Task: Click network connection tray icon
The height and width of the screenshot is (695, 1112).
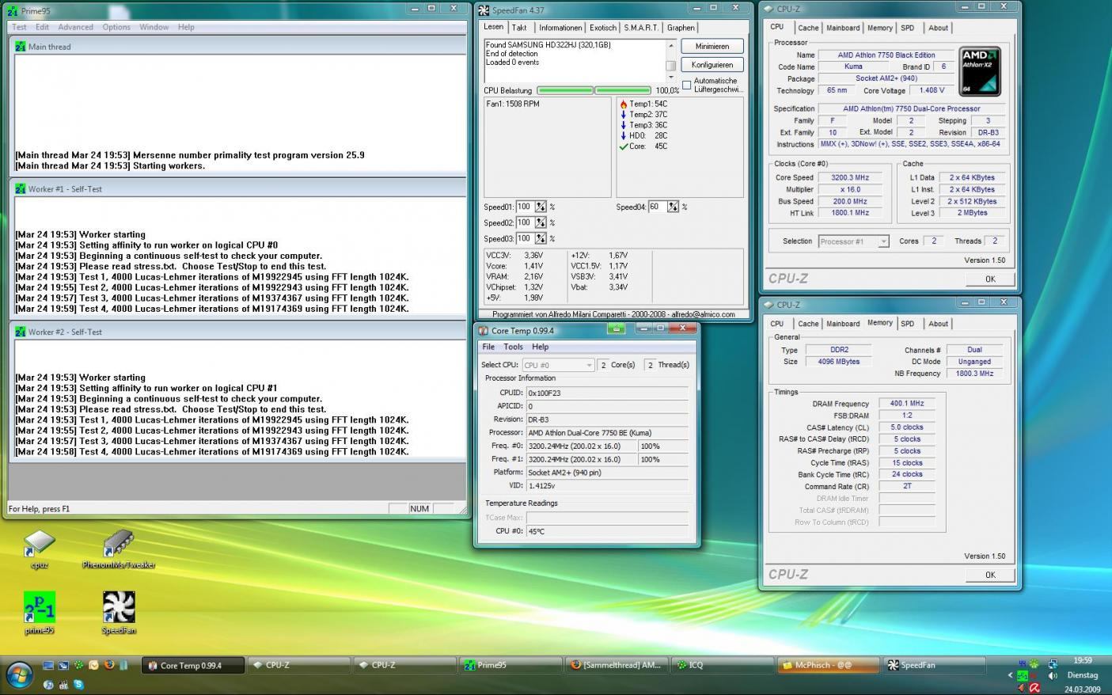Action: pos(1053,663)
